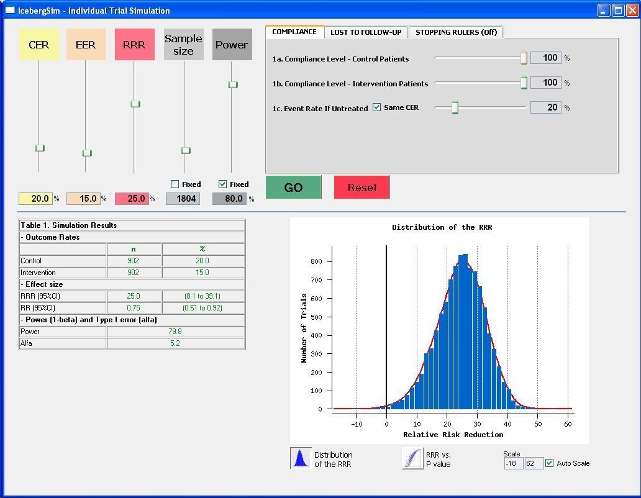Click the RRR vertical slider handle
This screenshot has width=641, height=498.
coord(135,104)
